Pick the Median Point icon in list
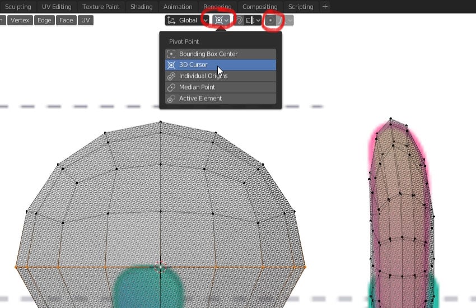Image resolution: width=476 pixels, height=308 pixels. pyautogui.click(x=171, y=87)
